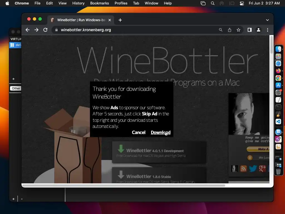
Task: Click the Other button in background window
Action: [16, 88]
